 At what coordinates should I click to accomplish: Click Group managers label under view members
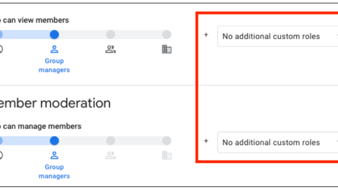tap(54, 65)
